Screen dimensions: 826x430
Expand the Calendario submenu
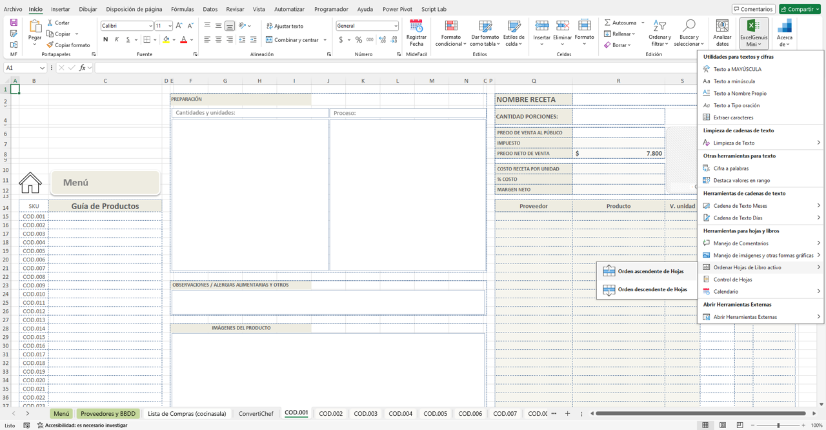(x=818, y=292)
